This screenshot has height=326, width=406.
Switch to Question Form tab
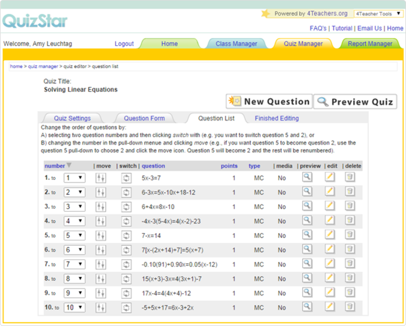pos(144,118)
